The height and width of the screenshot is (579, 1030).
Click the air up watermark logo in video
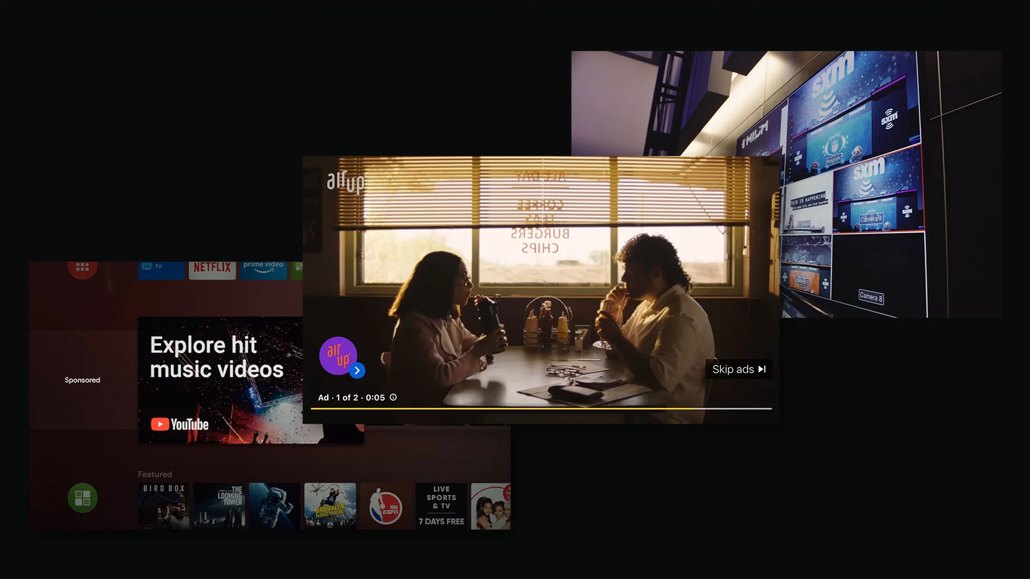[x=345, y=182]
